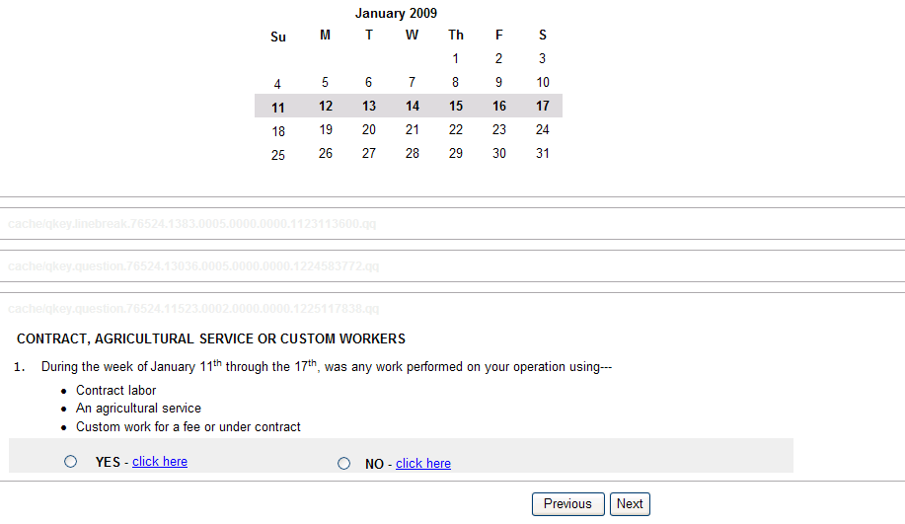The height and width of the screenshot is (524, 905).
Task: Select the NO radio button
Action: (x=343, y=463)
